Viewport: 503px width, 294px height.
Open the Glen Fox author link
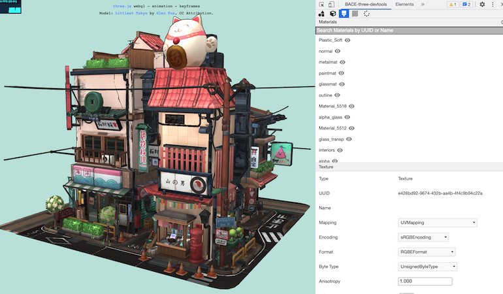pyautogui.click(x=165, y=13)
